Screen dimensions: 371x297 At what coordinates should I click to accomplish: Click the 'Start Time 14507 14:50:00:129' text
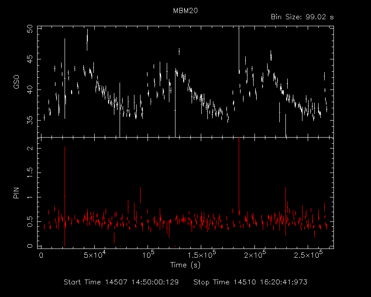pos(121,282)
